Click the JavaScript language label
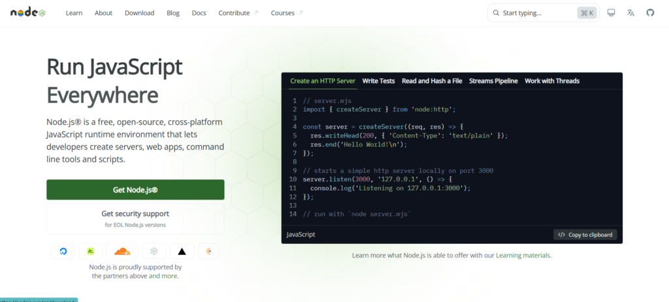The image size is (669, 302). coord(301,235)
